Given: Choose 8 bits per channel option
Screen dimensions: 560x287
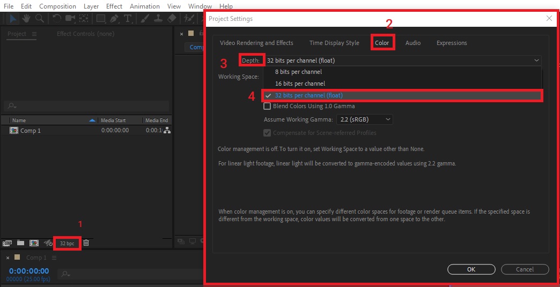Looking at the screenshot, I should click(x=298, y=72).
